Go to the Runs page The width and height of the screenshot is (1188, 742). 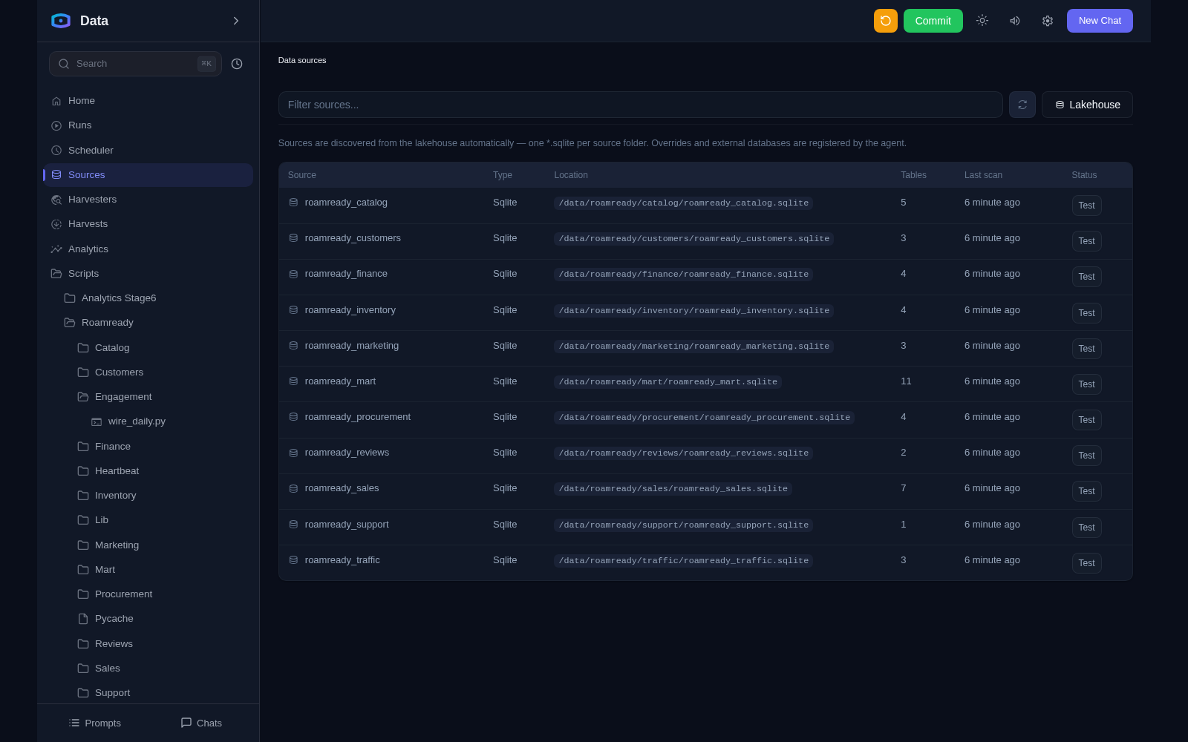(148, 125)
